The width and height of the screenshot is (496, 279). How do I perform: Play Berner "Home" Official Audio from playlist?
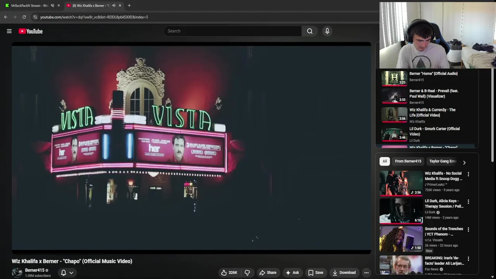click(433, 74)
